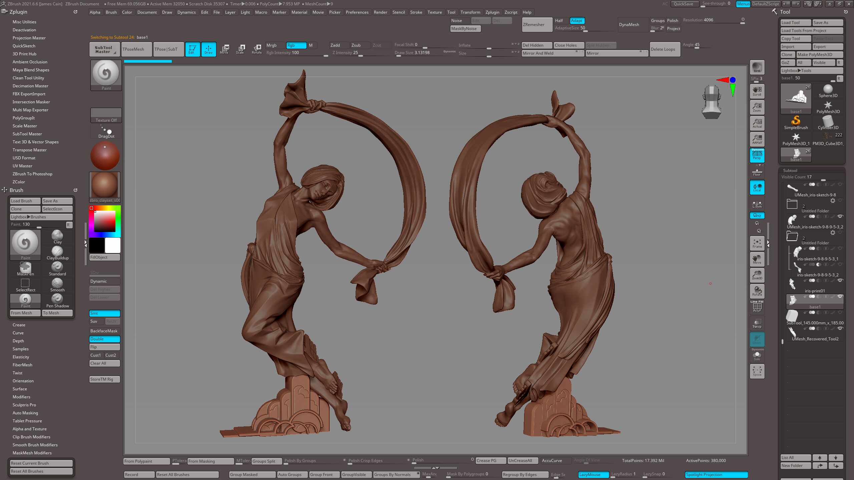Toggle Persp perspective view
This screenshot has height=480, width=854.
[x=757, y=155]
